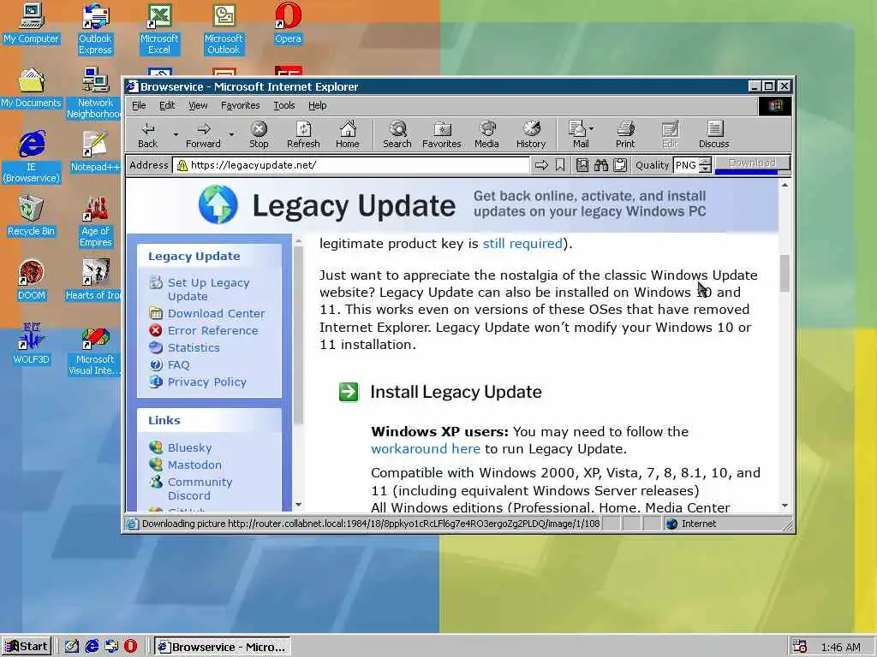Click the sidebar inner scrollbar down arrow
877x657 pixels.
pyautogui.click(x=299, y=505)
